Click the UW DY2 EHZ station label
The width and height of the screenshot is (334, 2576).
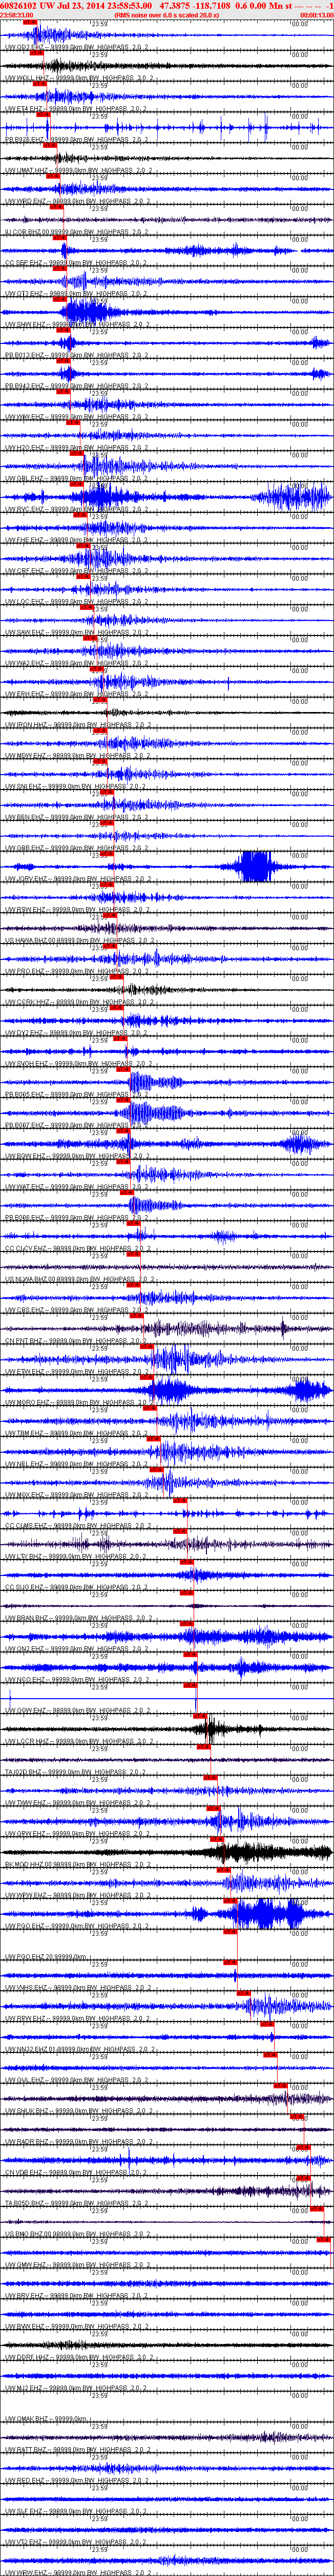coord(78,1033)
